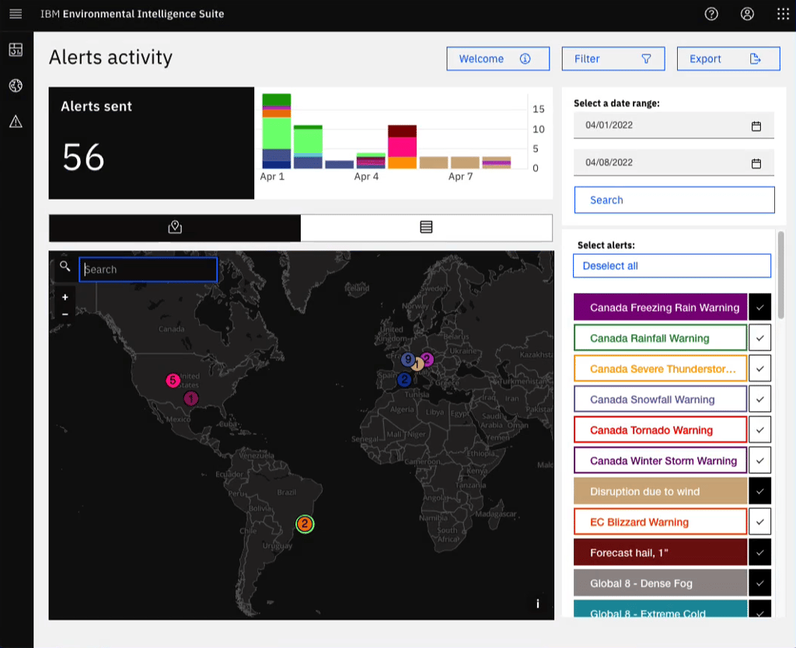Click the Export button
Viewport: 796px width, 648px height.
[728, 59]
